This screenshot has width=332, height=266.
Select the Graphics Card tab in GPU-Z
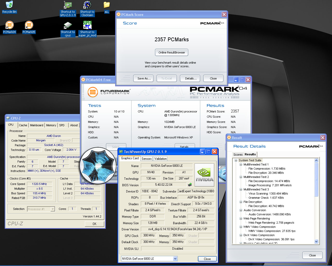coord(130,158)
